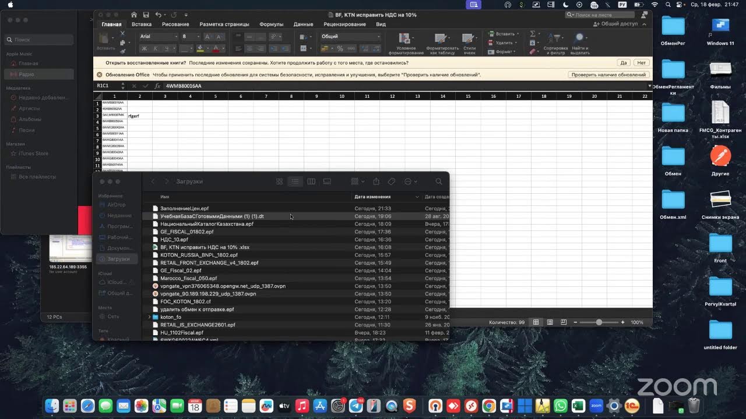This screenshot has height=419, width=746.
Task: Open the Finder search icon
Action: (439, 182)
